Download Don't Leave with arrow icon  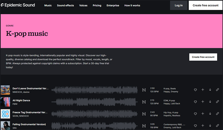tap(210, 90)
